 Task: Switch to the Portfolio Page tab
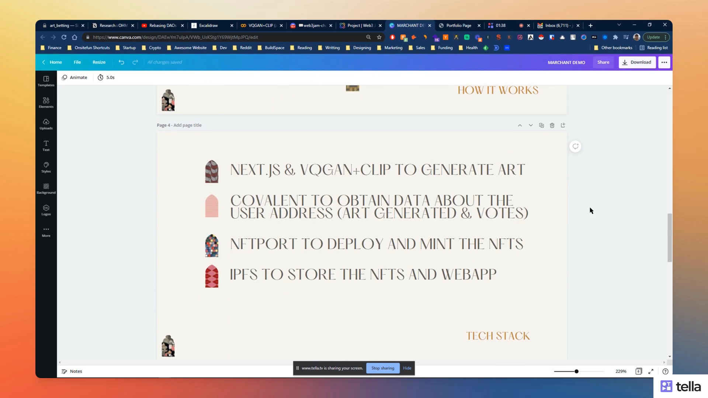coord(459,25)
